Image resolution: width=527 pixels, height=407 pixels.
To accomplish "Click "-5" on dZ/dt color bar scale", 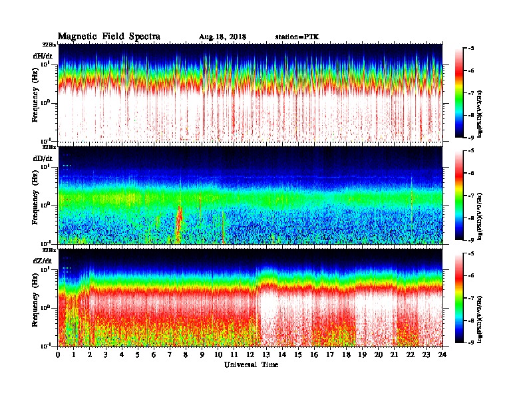I will (471, 253).
